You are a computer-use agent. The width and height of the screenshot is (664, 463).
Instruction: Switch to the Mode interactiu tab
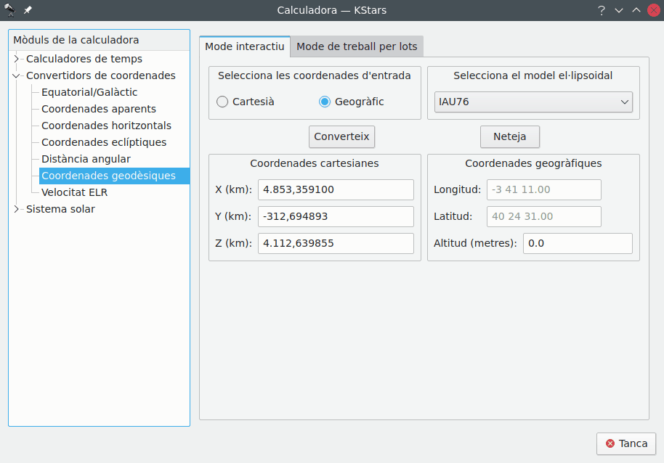[x=244, y=46]
